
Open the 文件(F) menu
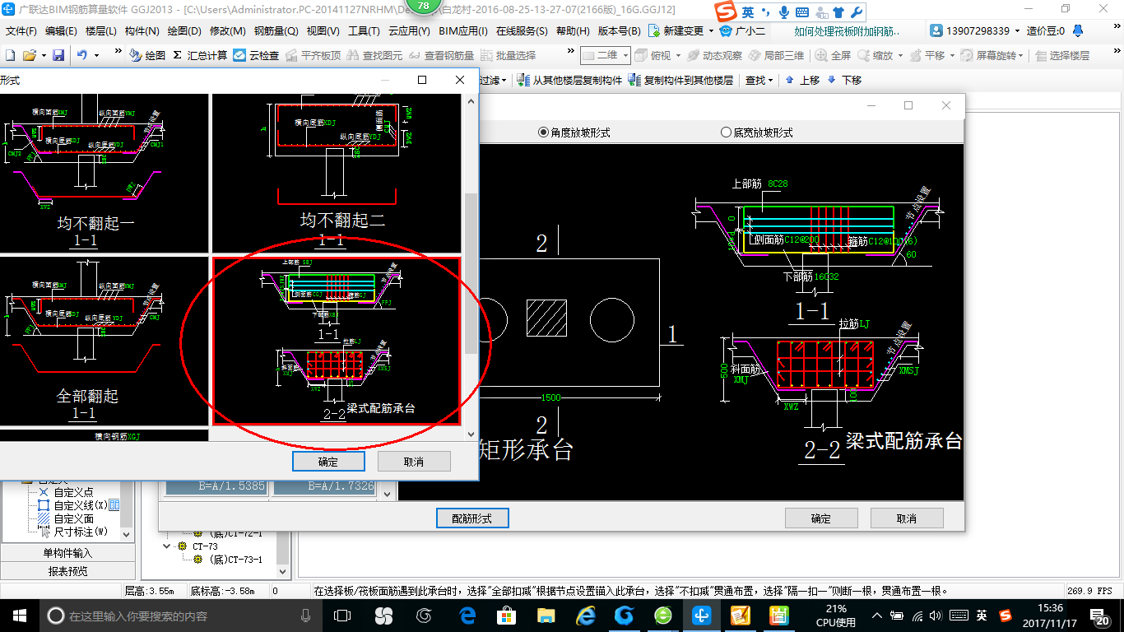21,30
